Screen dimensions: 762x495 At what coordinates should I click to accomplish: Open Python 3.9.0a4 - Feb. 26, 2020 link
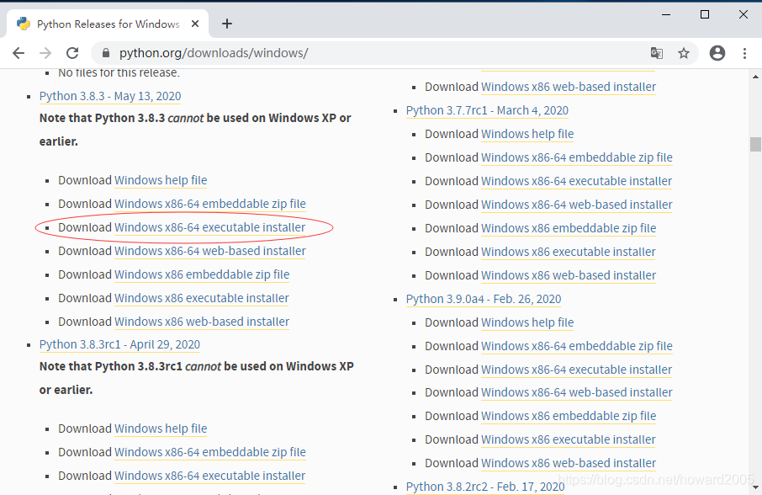pos(484,299)
